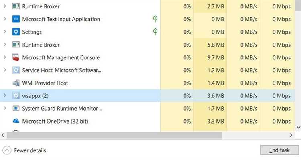Click the System Guard Runtime Monitor icon
Image resolution: width=301 pixels, height=160 pixels.
(x=16, y=108)
